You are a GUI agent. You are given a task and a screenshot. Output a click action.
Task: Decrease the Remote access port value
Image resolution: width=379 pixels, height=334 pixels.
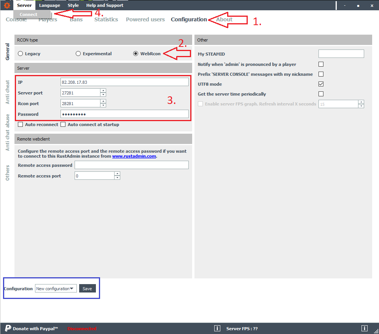(117, 178)
